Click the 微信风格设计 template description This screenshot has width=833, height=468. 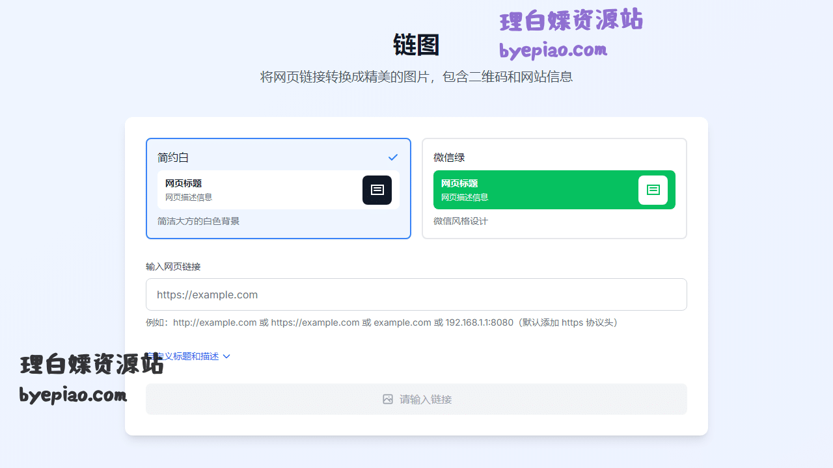click(x=461, y=221)
